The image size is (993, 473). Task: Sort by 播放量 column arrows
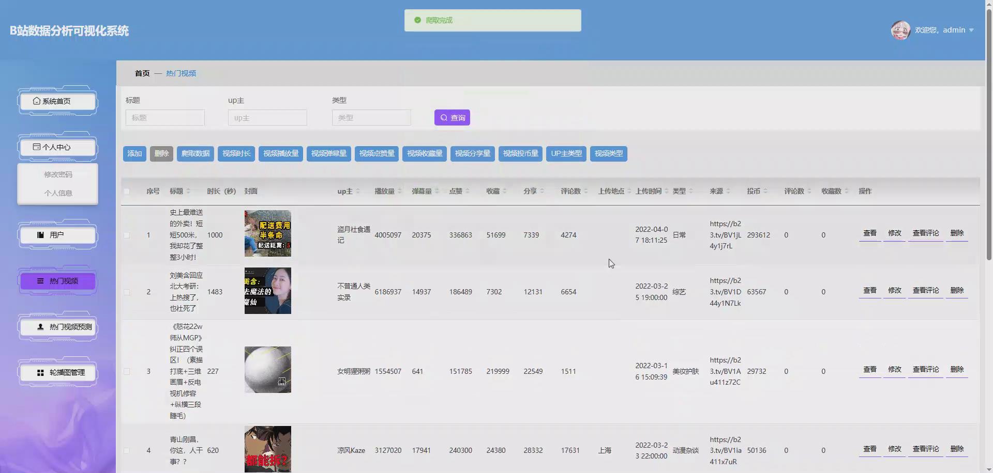pyautogui.click(x=400, y=191)
